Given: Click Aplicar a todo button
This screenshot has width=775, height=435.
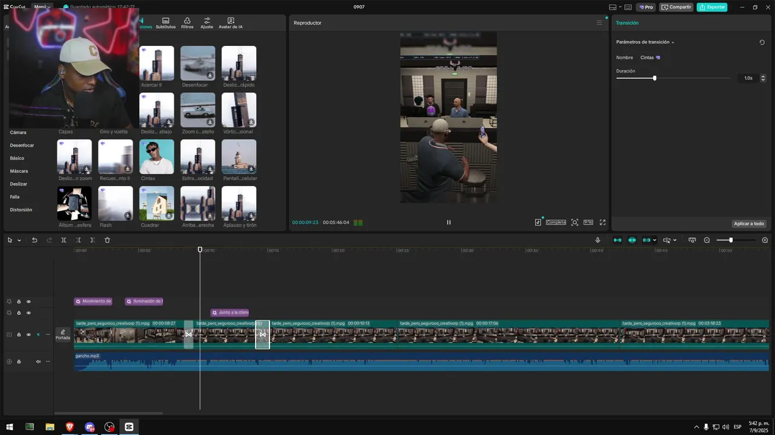Looking at the screenshot, I should (x=749, y=224).
